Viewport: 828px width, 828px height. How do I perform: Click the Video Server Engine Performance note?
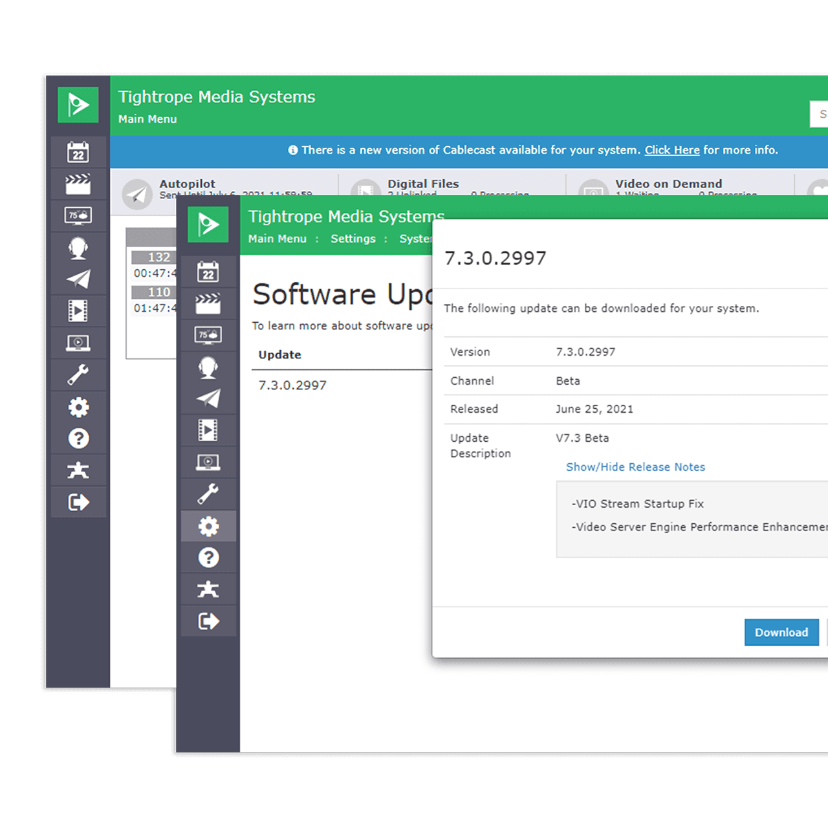[x=699, y=527]
